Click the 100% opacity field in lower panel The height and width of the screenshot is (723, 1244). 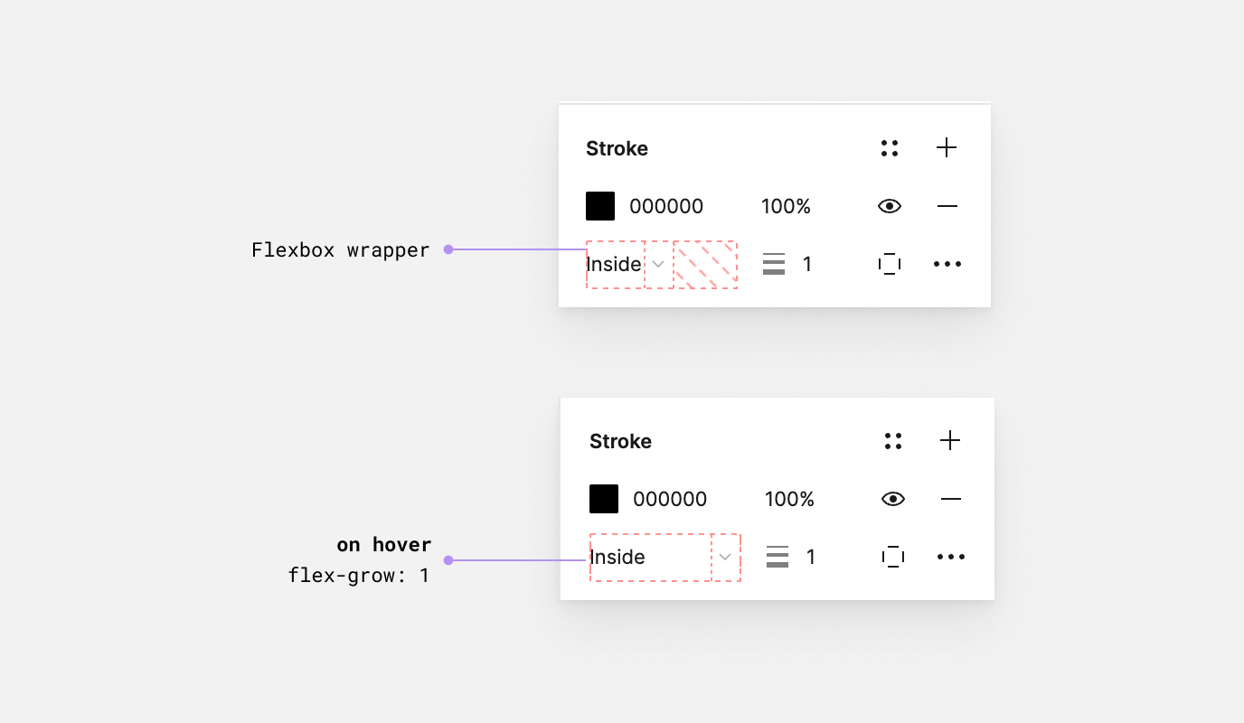point(789,499)
